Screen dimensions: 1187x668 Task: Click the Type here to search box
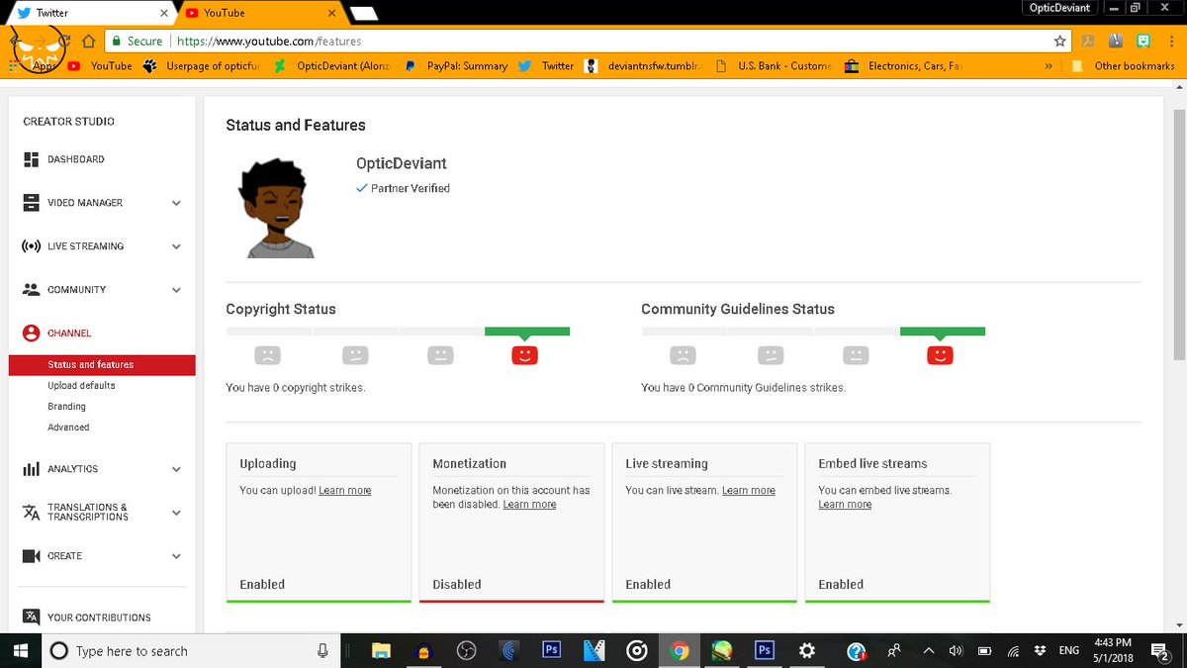(x=189, y=650)
